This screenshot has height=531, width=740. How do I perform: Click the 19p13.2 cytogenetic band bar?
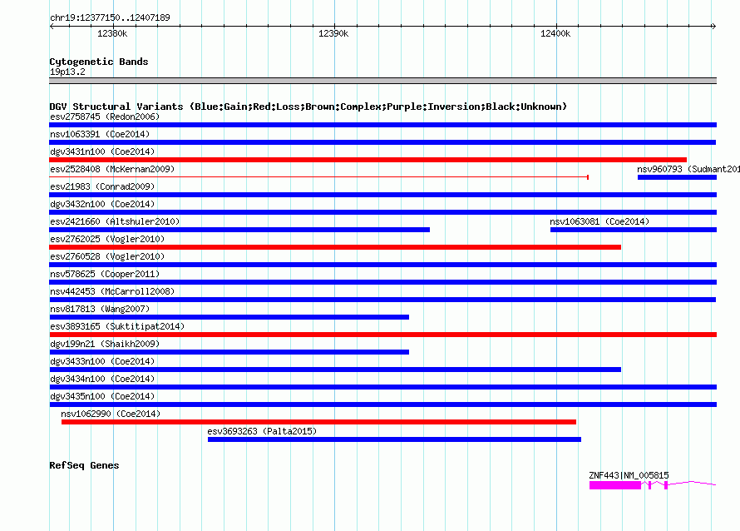382,82
